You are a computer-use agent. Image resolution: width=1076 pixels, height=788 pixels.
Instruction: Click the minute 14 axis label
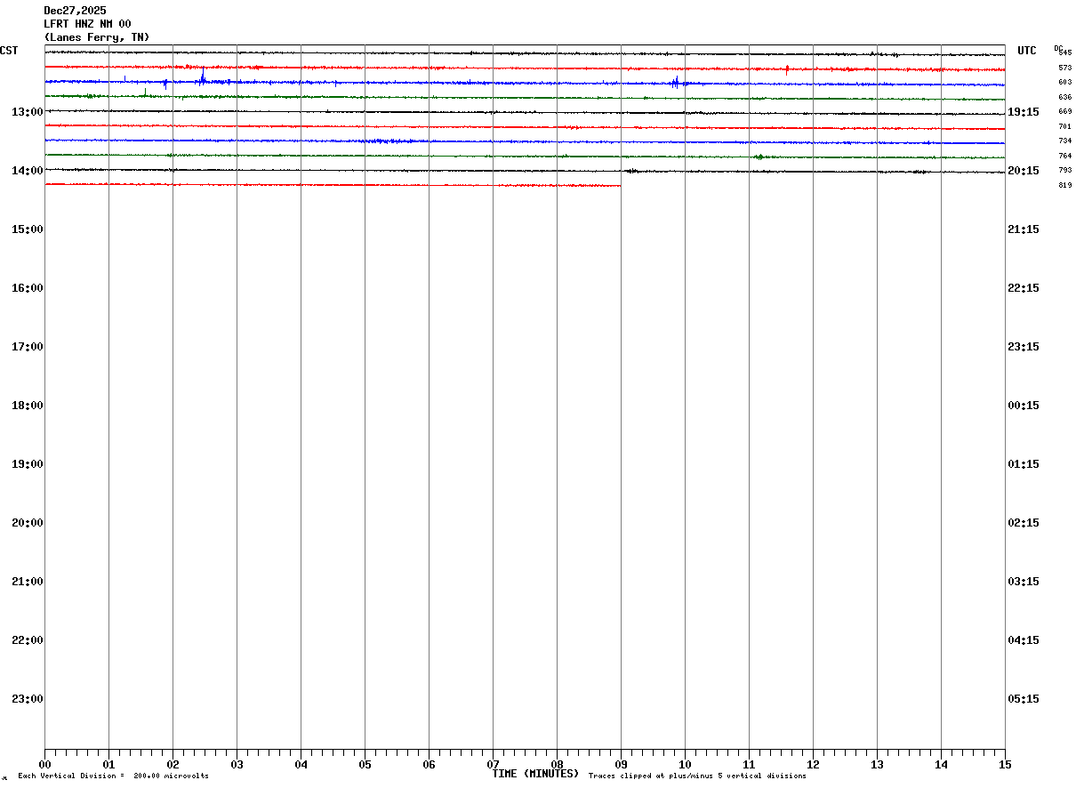(x=941, y=765)
